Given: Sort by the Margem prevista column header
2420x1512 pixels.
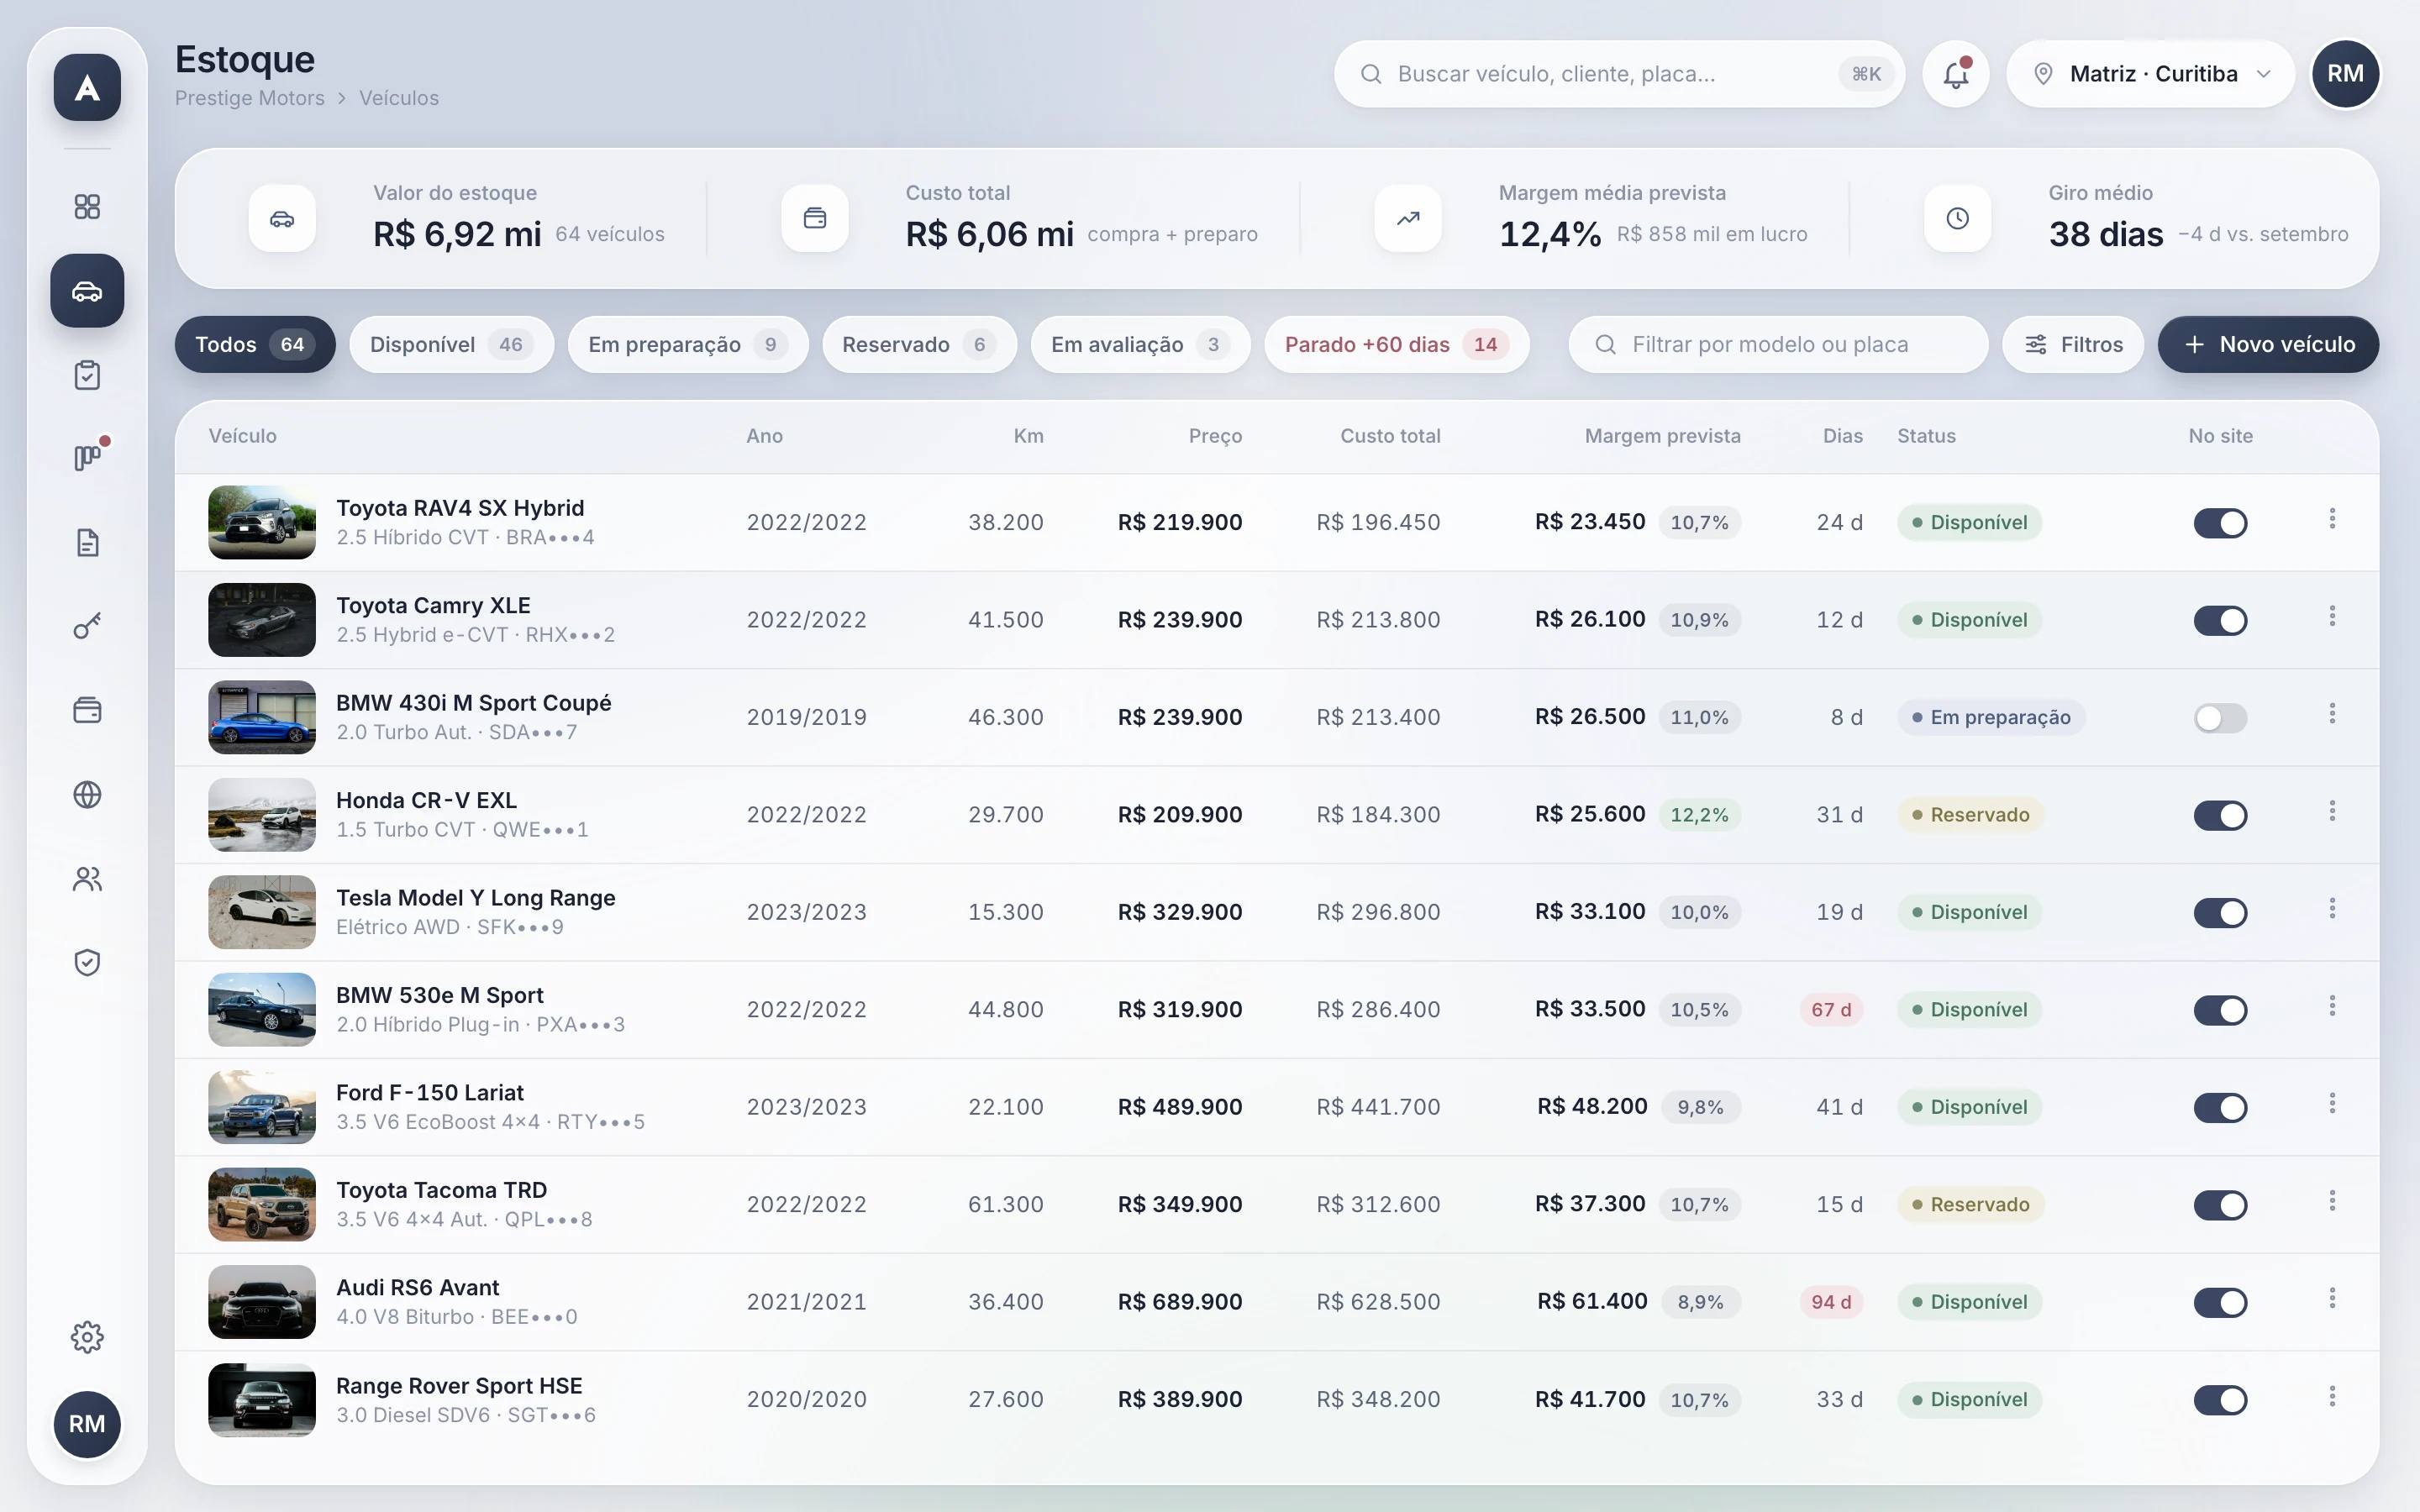Looking at the screenshot, I should 1662,436.
